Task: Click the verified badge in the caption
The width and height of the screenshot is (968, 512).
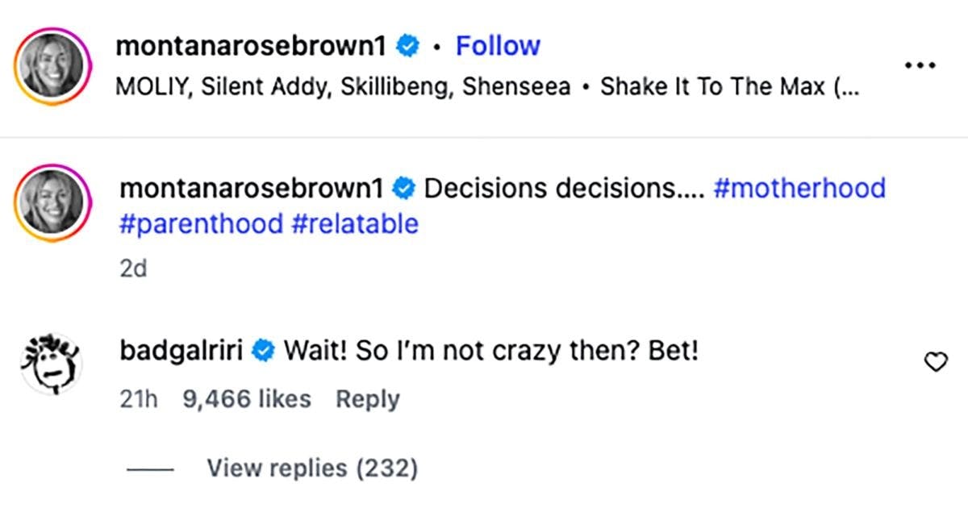Action: (x=405, y=189)
